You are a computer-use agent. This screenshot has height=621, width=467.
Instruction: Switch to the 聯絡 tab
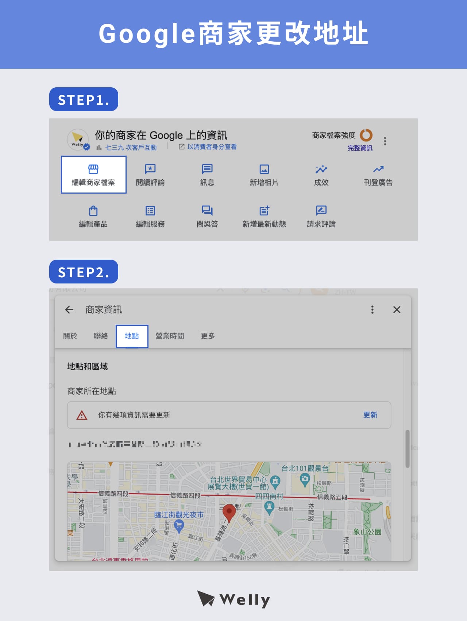point(101,336)
